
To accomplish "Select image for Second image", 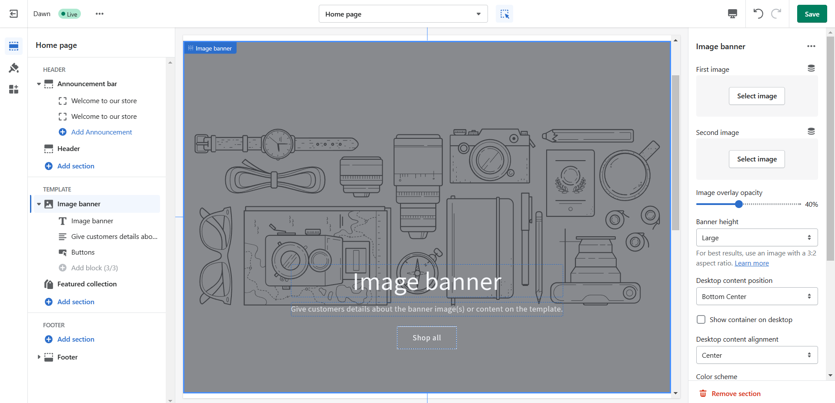I will tap(757, 159).
